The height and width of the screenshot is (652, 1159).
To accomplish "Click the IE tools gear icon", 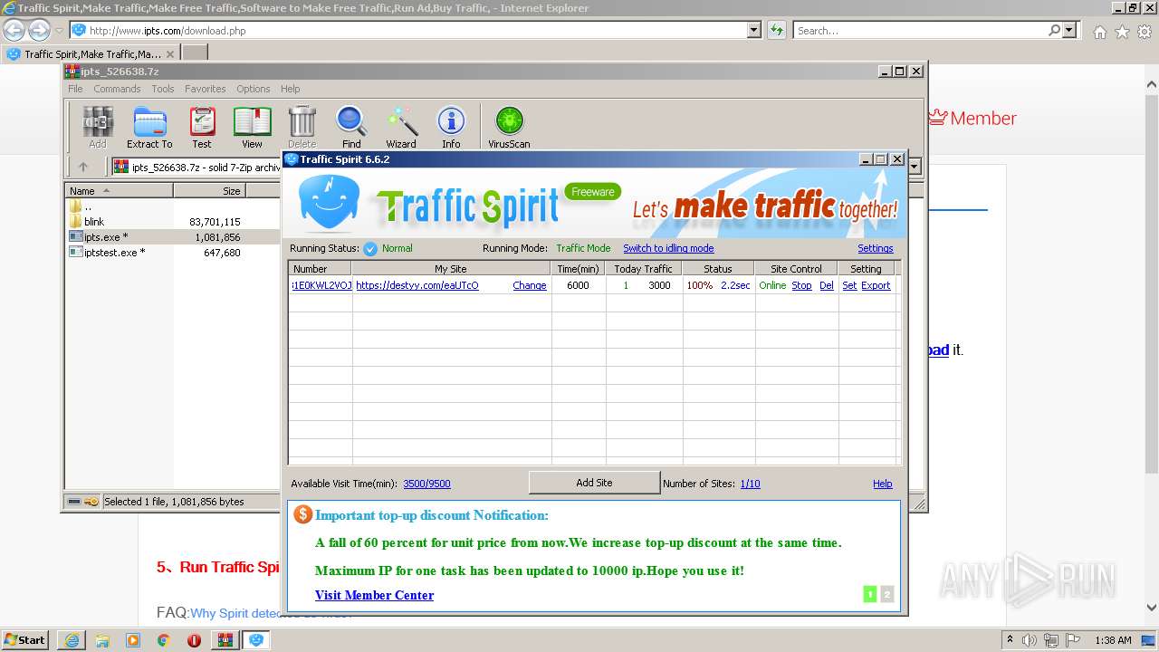I will coord(1144,32).
